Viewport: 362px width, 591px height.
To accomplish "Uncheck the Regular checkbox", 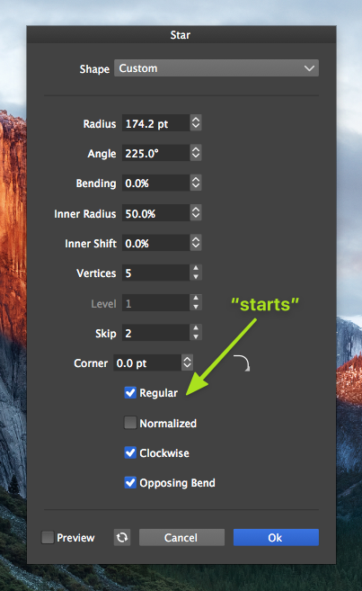I will click(130, 392).
